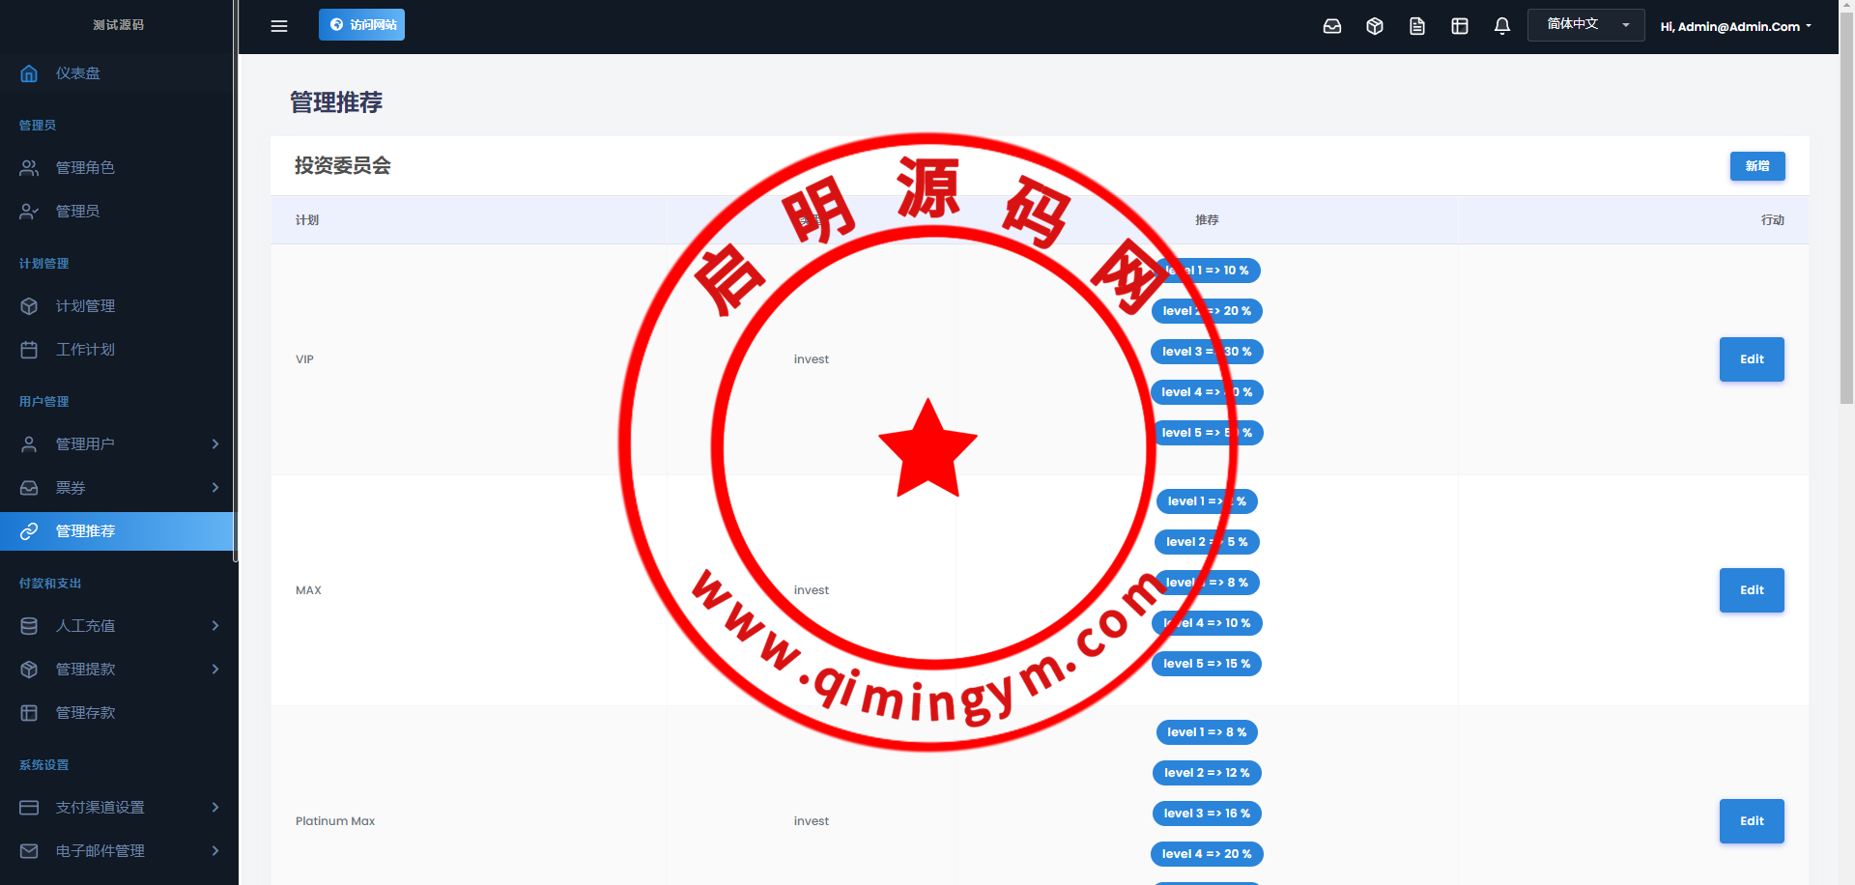
Task: Open the inbox tray icon in header
Action: tap(1332, 26)
